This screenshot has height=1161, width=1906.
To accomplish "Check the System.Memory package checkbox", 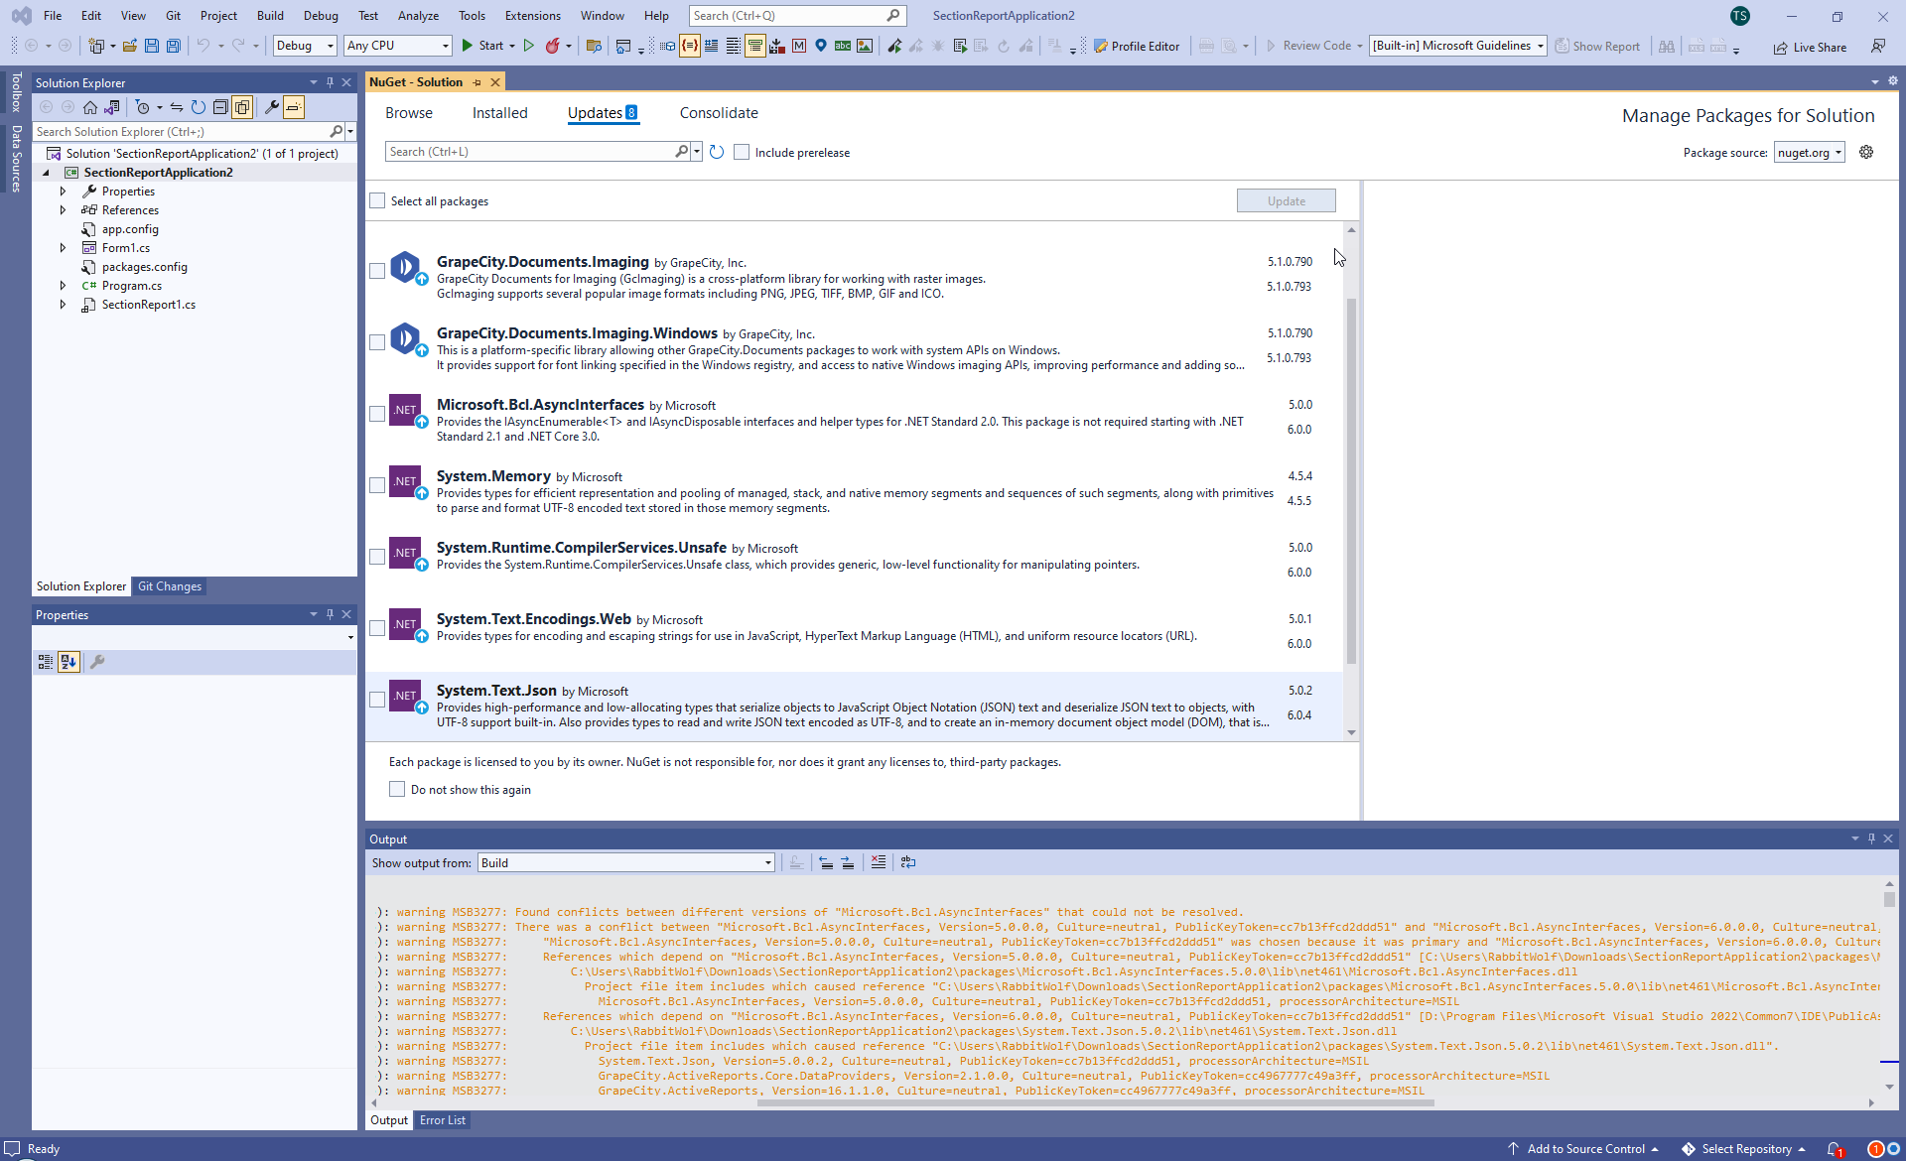I will [377, 485].
